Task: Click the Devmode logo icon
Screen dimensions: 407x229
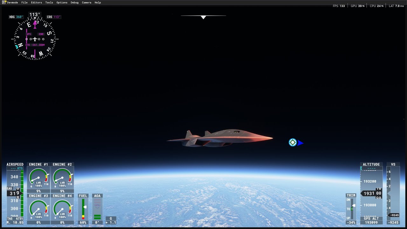Action: 4,3
